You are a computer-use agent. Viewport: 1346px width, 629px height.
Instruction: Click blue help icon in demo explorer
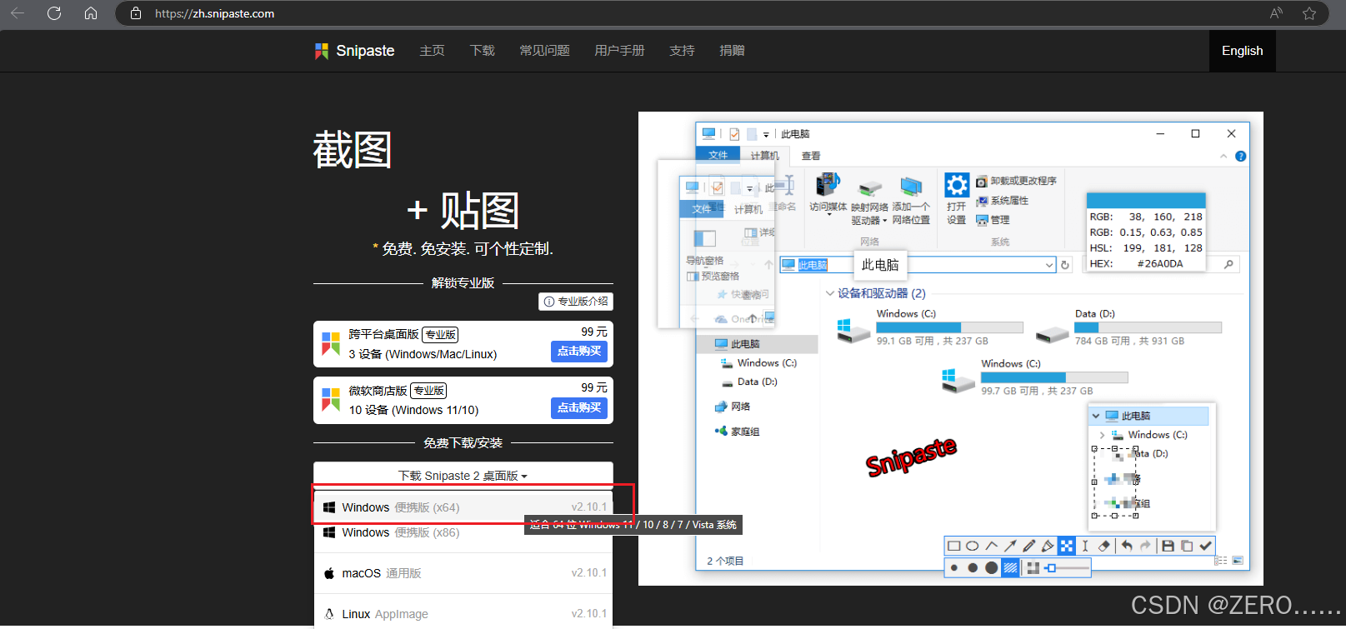[x=1240, y=156]
